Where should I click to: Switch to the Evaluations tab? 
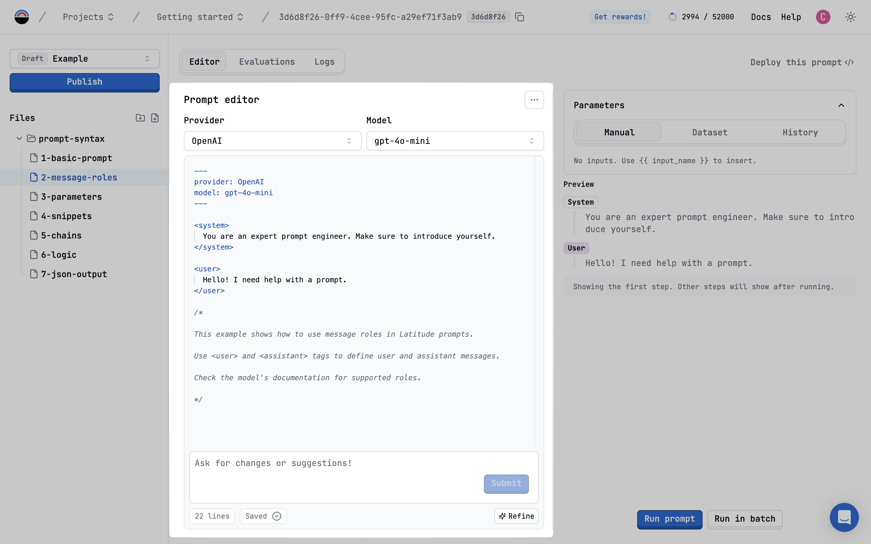pyautogui.click(x=267, y=62)
